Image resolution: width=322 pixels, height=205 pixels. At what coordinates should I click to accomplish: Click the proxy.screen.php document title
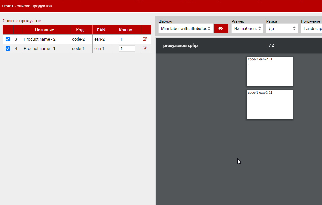[180, 46]
